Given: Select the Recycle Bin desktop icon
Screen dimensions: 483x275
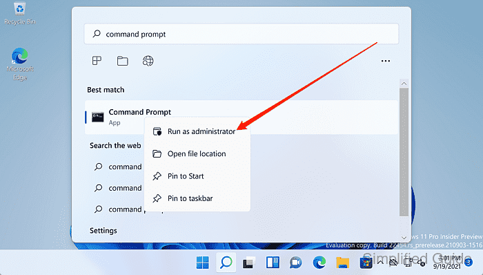Looking at the screenshot, I should point(20,14).
